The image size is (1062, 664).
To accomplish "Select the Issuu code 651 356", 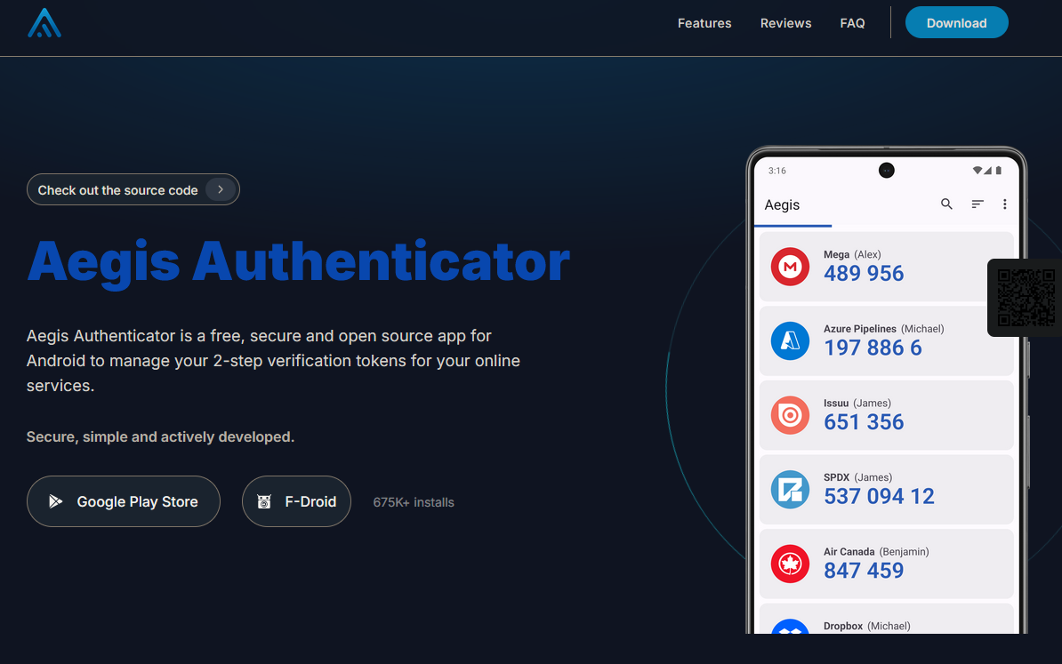I will pos(864,422).
